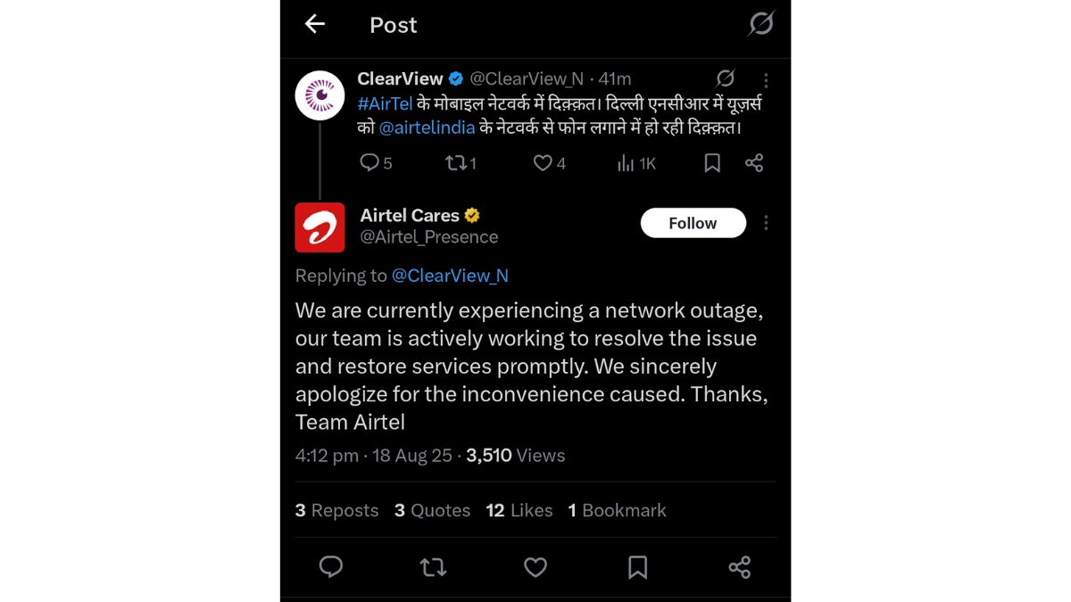Bookmark ClearView's post
Image resolution: width=1071 pixels, height=602 pixels.
pyautogui.click(x=712, y=162)
